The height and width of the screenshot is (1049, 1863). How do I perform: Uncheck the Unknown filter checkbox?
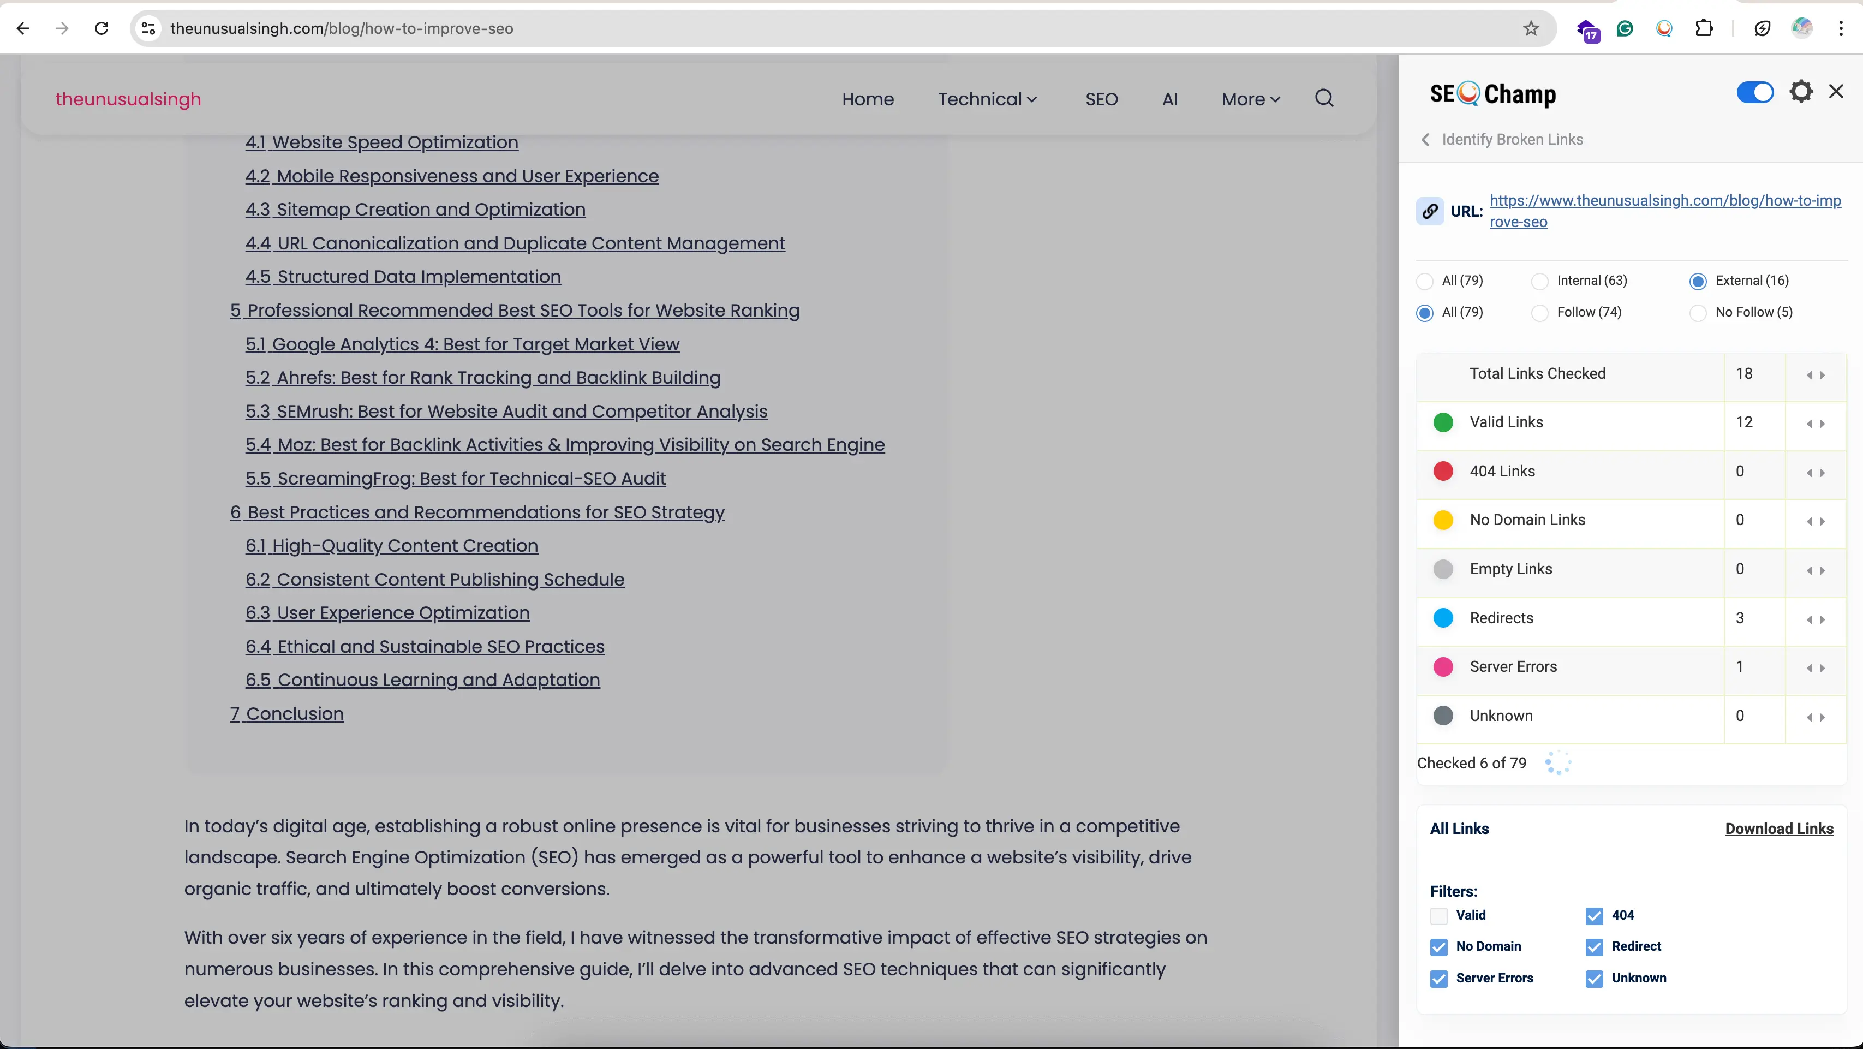coord(1594,979)
